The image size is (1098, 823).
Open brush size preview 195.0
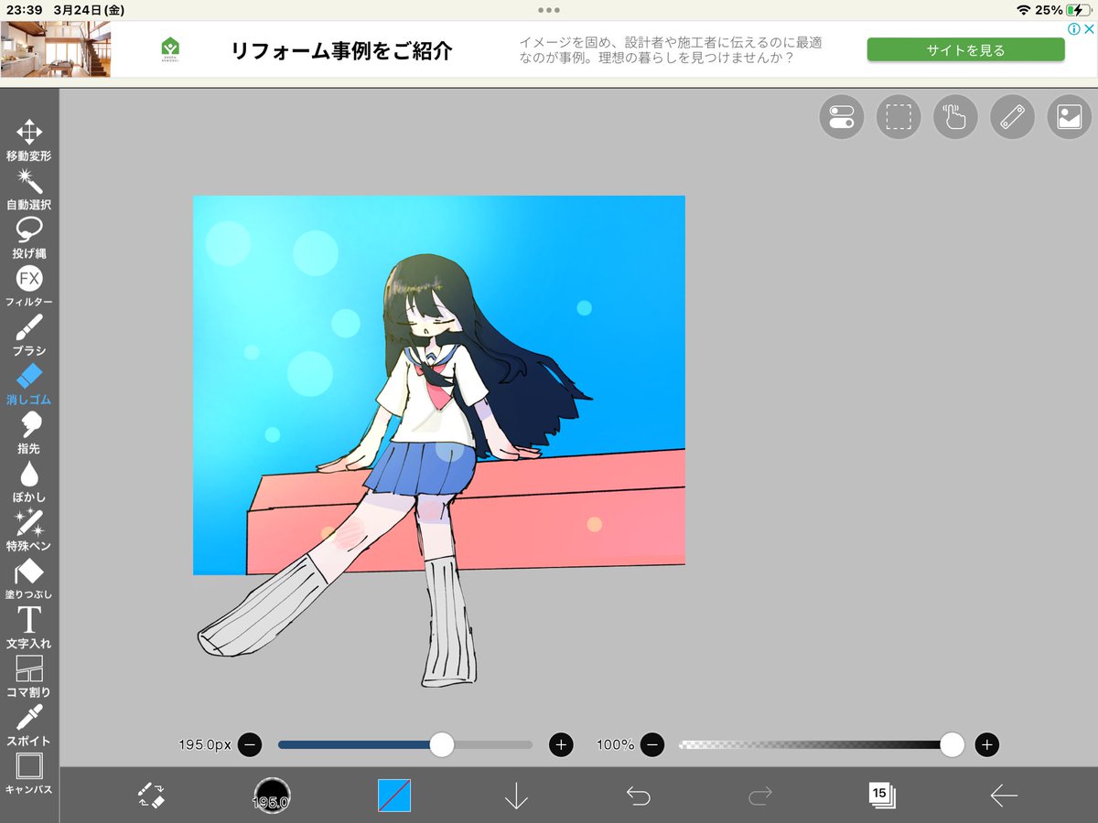272,796
